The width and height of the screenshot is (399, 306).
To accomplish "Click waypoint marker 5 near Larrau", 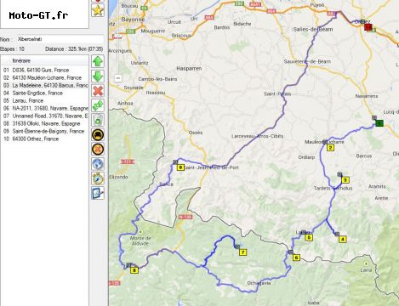I will 309,237.
